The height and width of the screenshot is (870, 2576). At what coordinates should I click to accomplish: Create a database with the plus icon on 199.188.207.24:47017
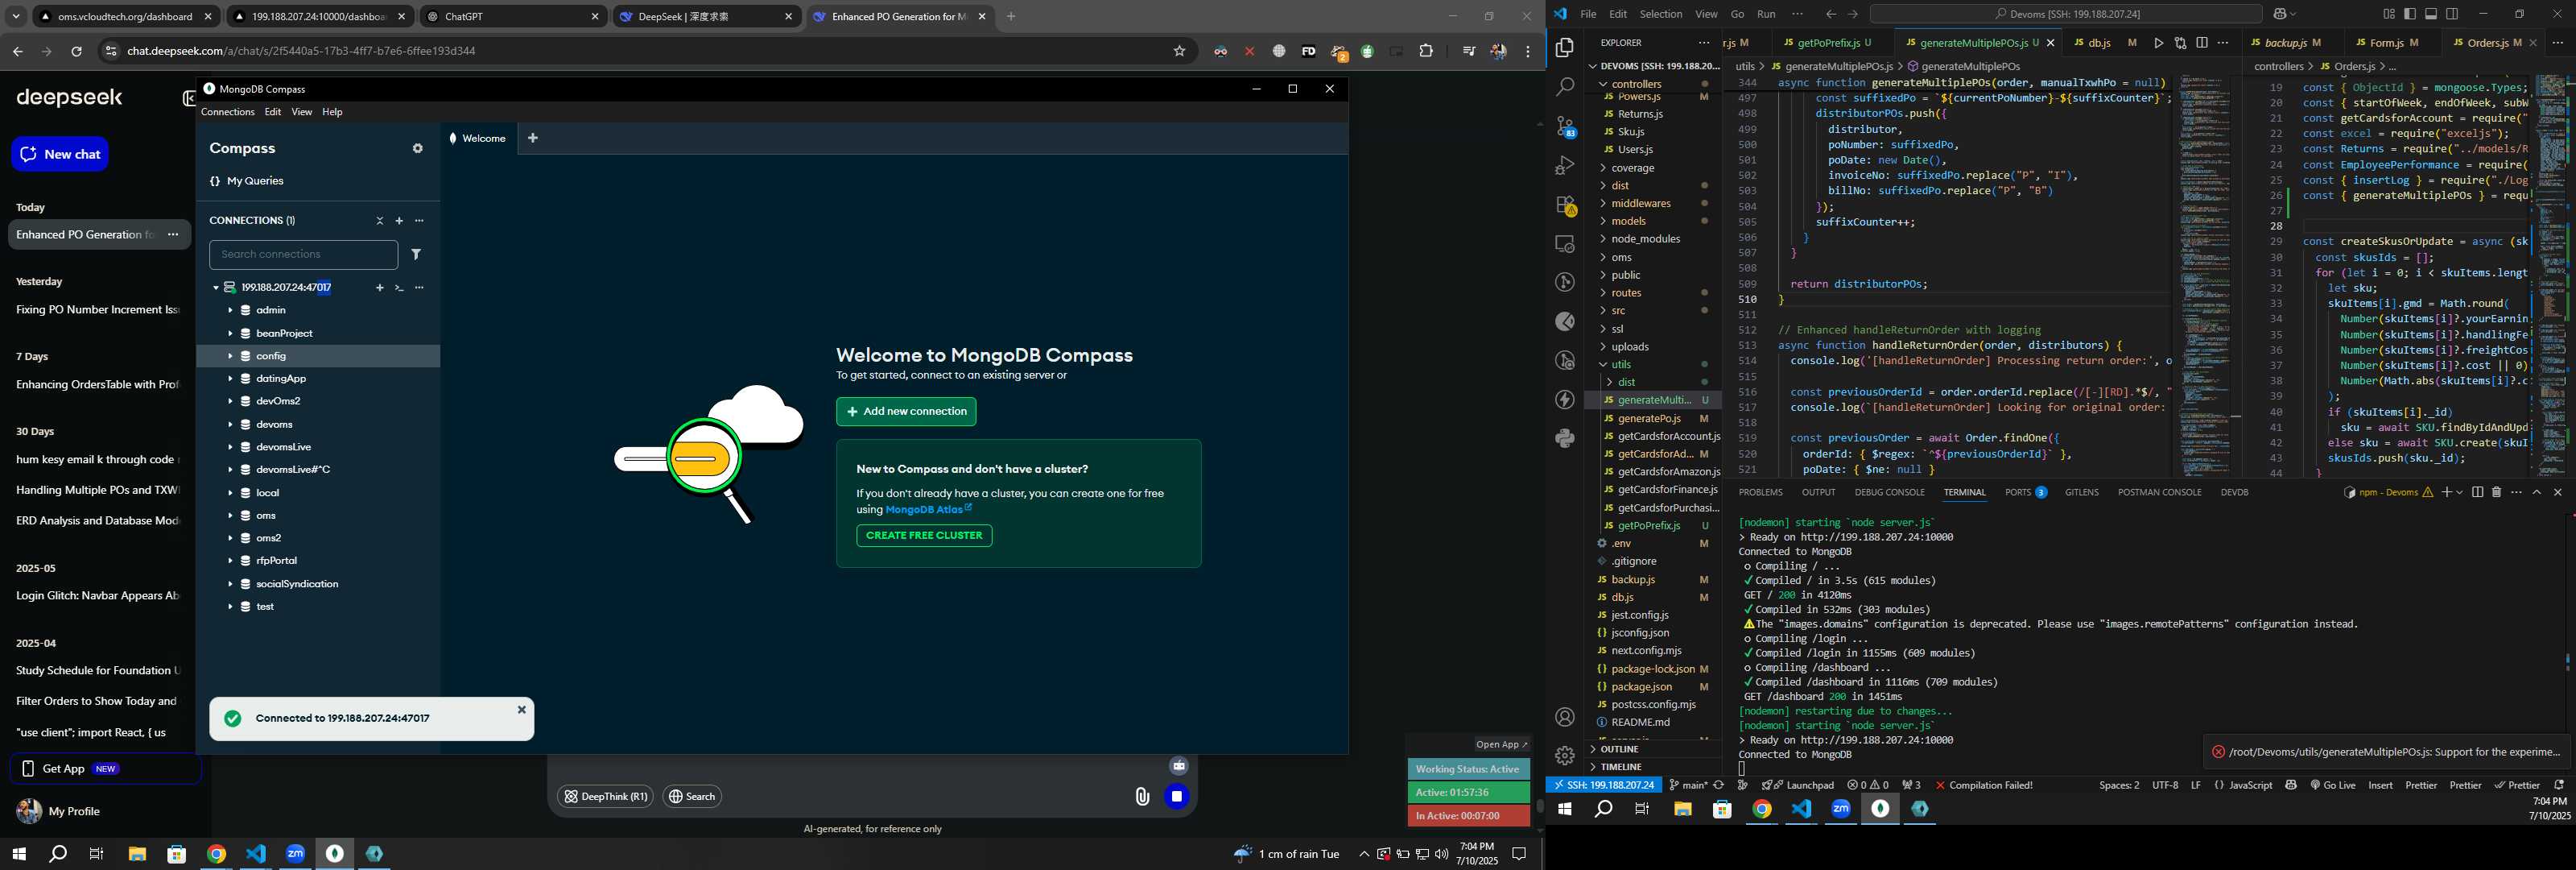380,288
